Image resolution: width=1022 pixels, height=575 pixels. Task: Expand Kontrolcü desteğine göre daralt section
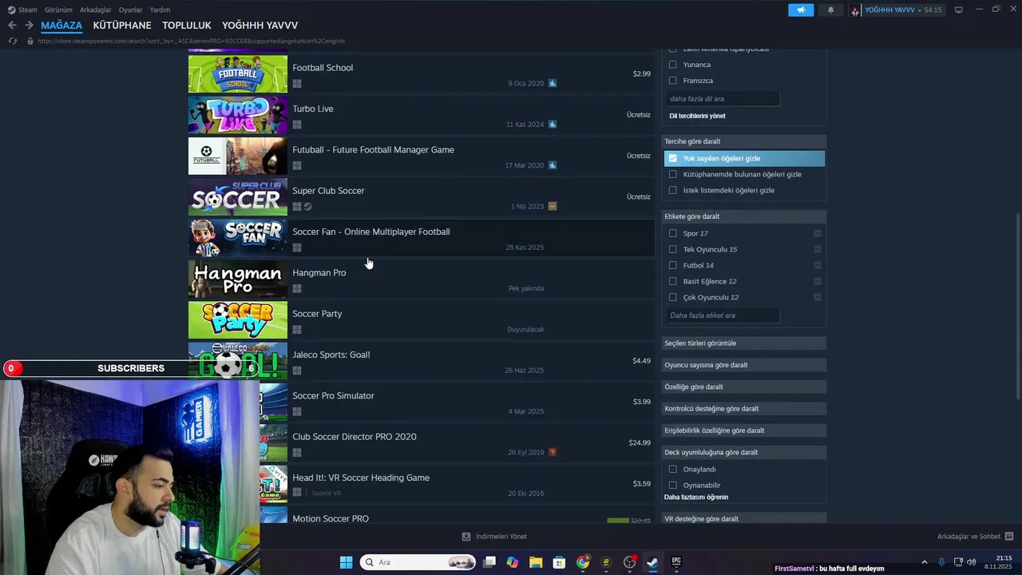click(x=744, y=409)
